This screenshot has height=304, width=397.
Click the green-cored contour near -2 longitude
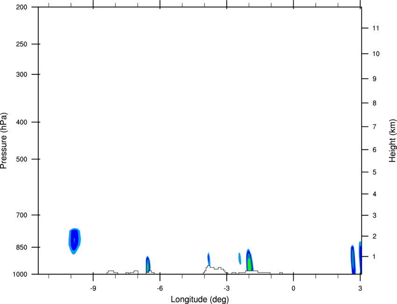(249, 260)
